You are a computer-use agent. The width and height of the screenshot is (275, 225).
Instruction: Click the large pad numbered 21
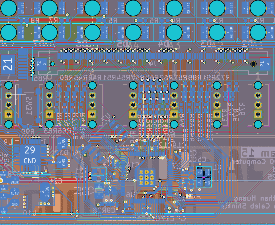[8, 64]
